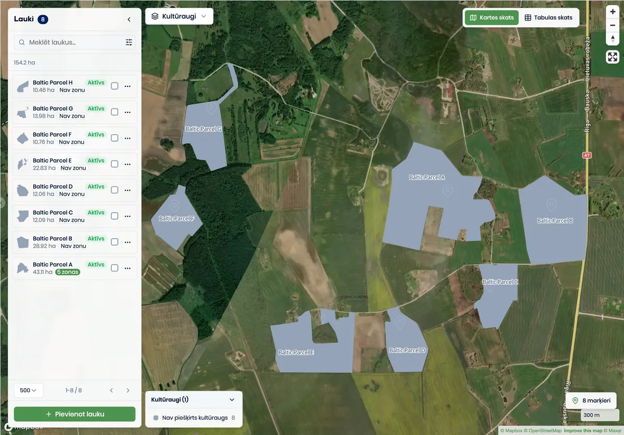Change the 500 rows-per-page dropdown

pyautogui.click(x=28, y=390)
